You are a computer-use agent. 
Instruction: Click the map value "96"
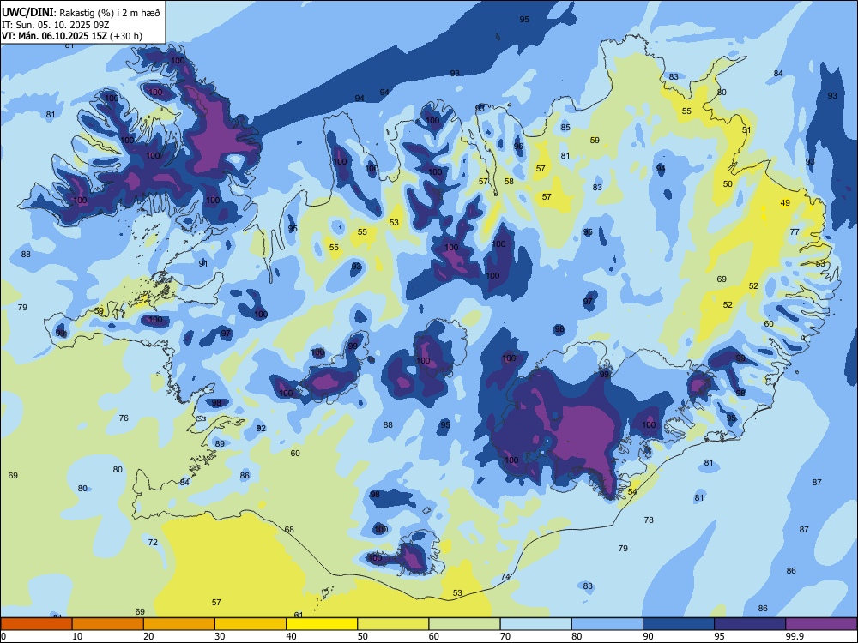coord(518,146)
